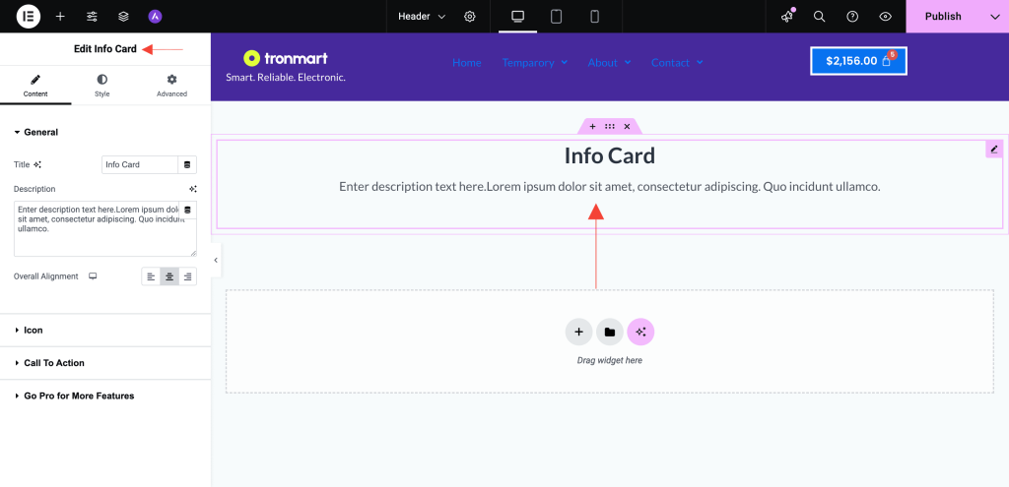Open the Finder search icon in top bar
Image resolution: width=1009 pixels, height=487 pixels.
[819, 17]
